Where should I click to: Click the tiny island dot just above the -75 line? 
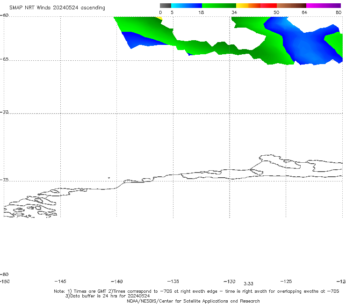[x=109, y=178]
